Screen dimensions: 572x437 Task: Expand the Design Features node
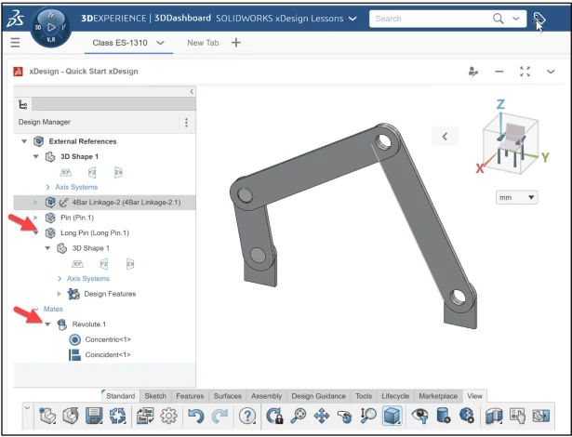click(60, 294)
